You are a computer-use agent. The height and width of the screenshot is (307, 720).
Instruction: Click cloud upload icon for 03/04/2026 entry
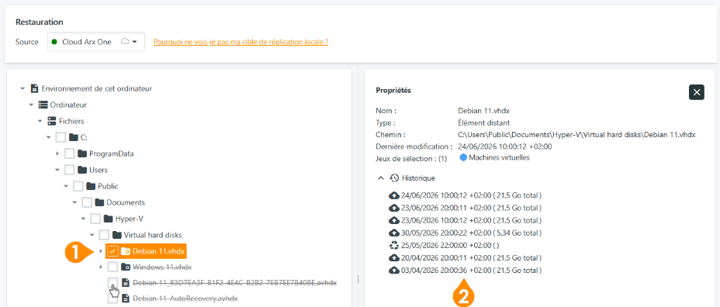click(x=394, y=271)
